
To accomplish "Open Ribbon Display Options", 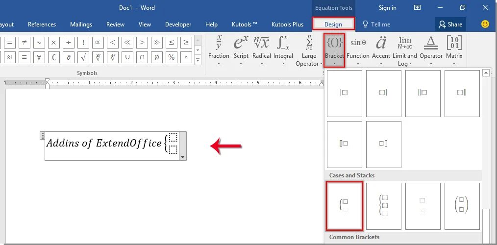I will point(417,8).
